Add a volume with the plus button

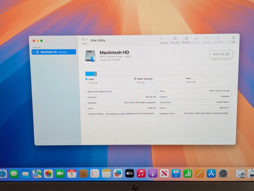click(x=161, y=39)
